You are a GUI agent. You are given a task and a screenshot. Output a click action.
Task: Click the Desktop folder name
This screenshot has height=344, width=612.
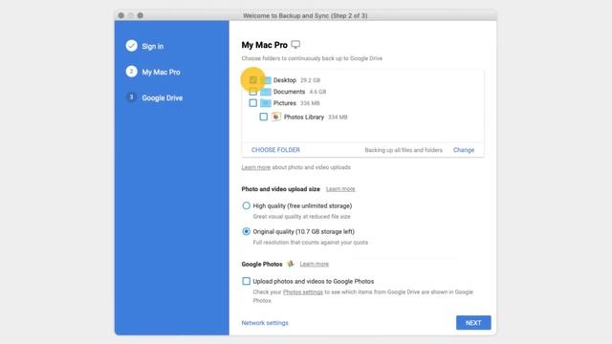click(285, 80)
